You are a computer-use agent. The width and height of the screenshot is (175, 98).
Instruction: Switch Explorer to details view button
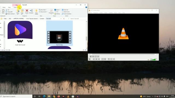point(84,50)
